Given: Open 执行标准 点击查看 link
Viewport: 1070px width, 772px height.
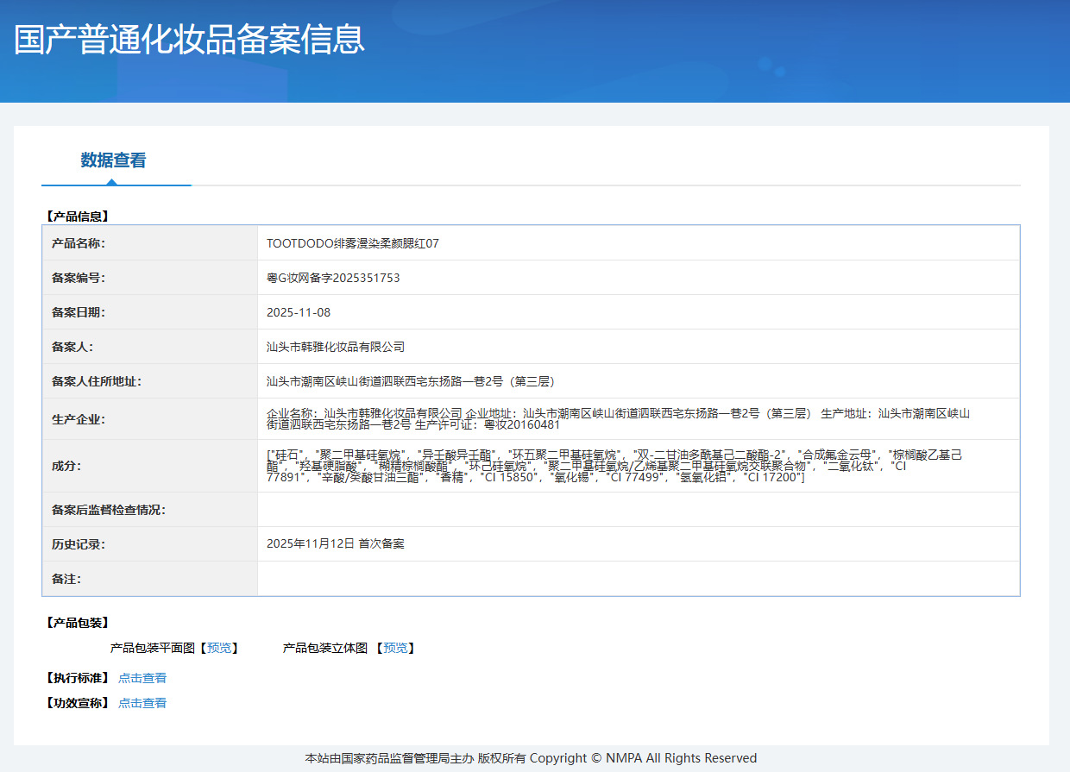Looking at the screenshot, I should coord(142,678).
